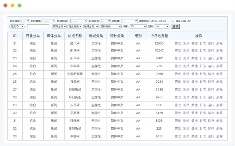Focus the keyword input next to 站点ID
The image size is (235, 146).
(38, 27)
